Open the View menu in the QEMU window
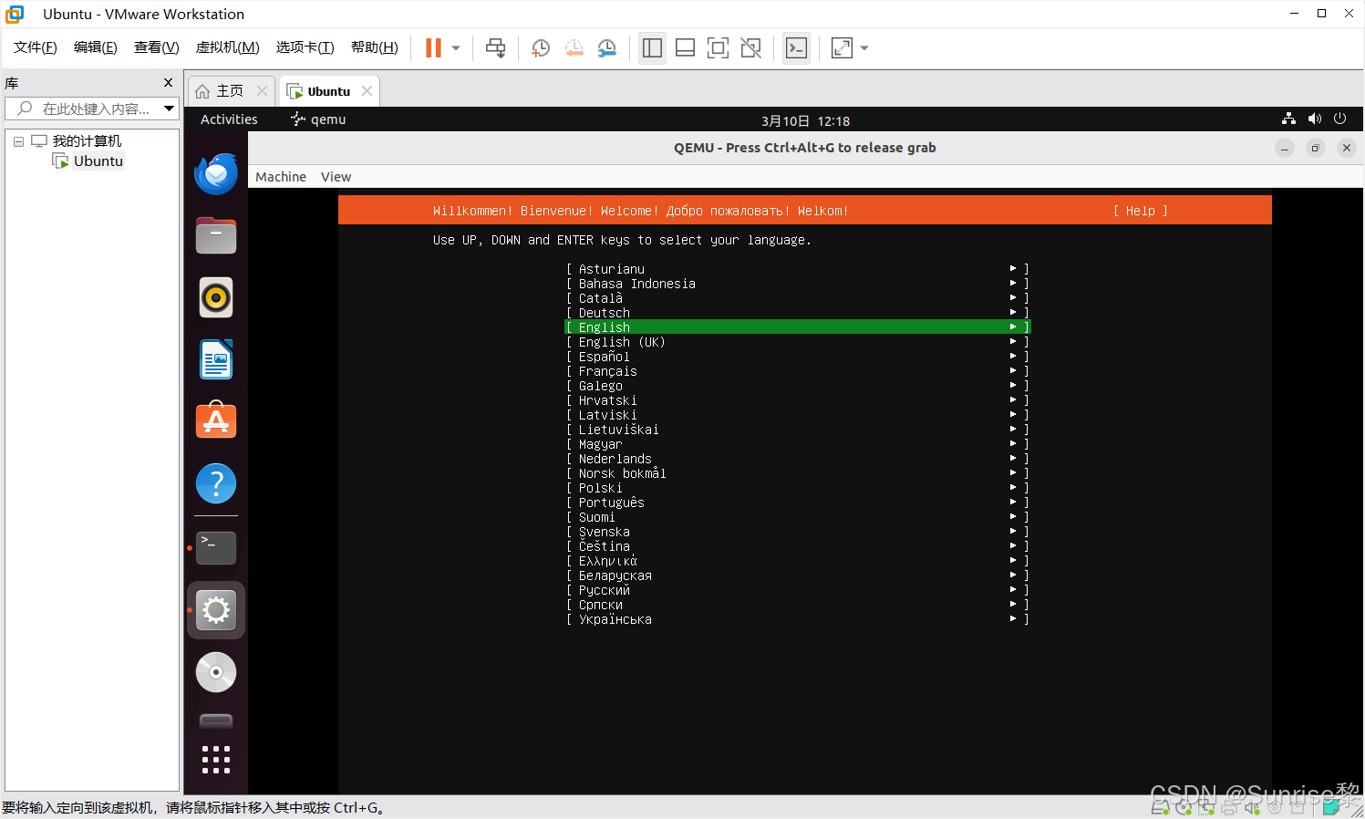 pyautogui.click(x=336, y=177)
